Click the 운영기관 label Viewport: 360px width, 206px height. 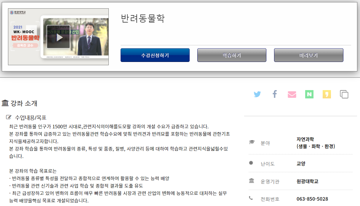click(x=270, y=181)
